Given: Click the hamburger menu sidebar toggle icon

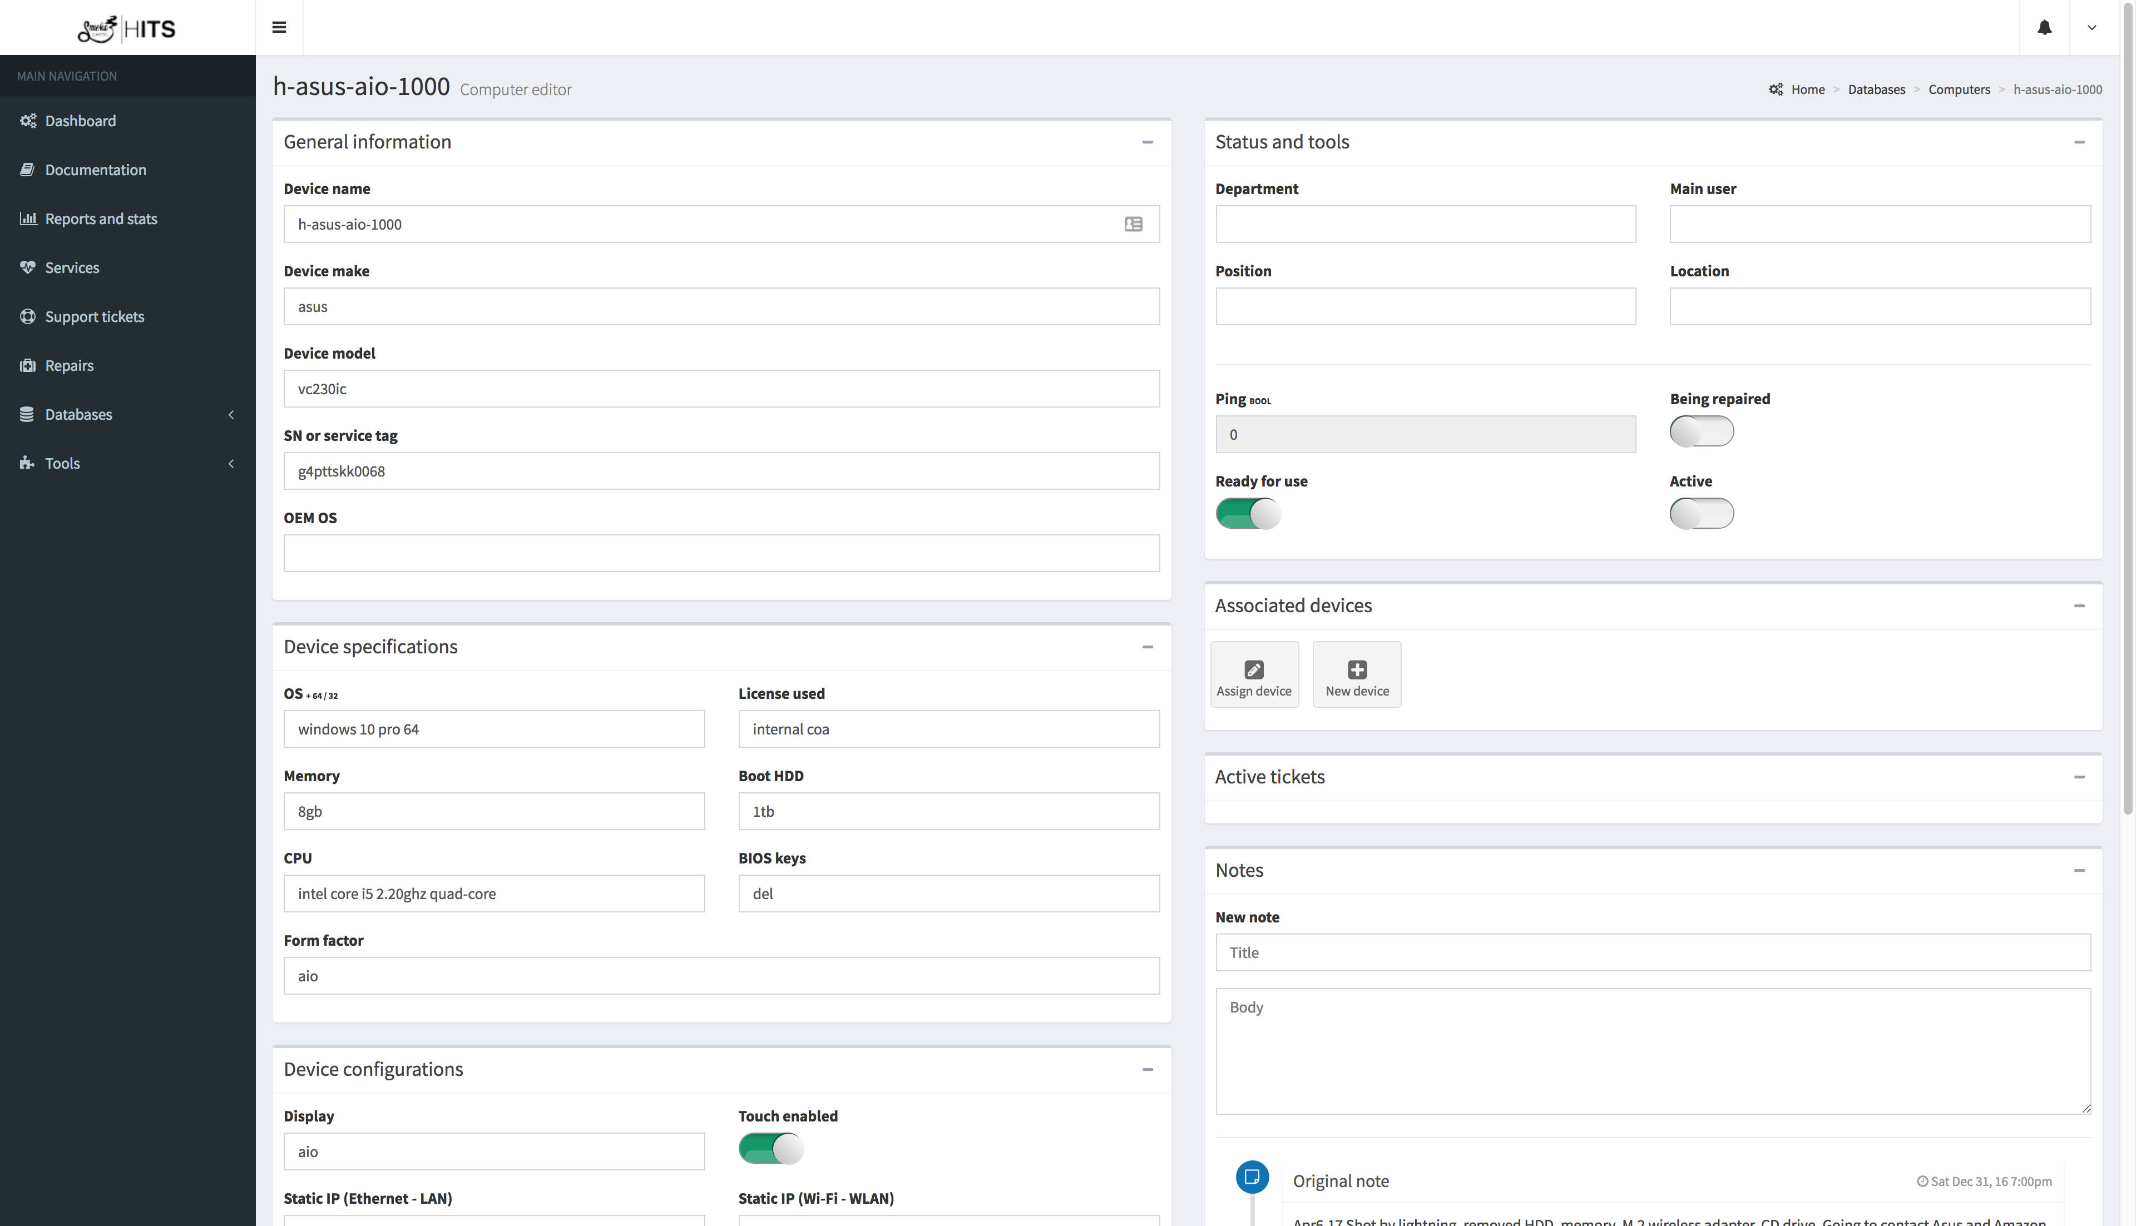Looking at the screenshot, I should pyautogui.click(x=279, y=28).
